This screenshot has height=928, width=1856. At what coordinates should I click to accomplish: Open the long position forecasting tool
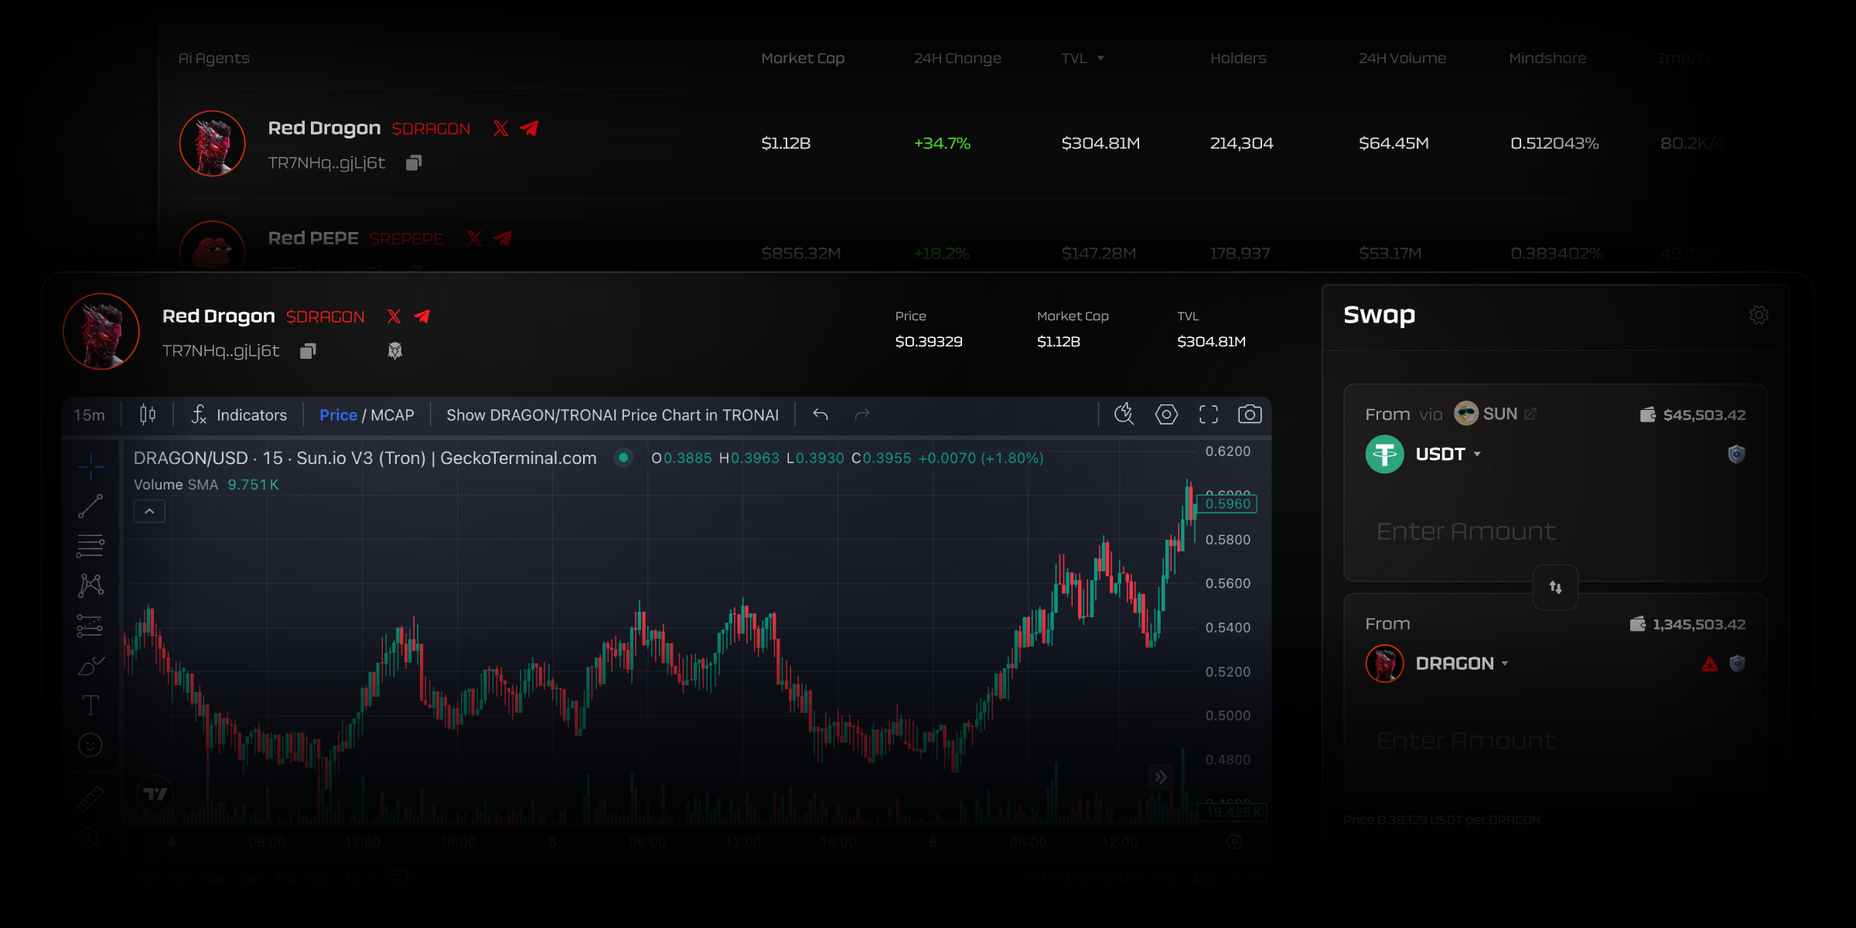click(90, 626)
